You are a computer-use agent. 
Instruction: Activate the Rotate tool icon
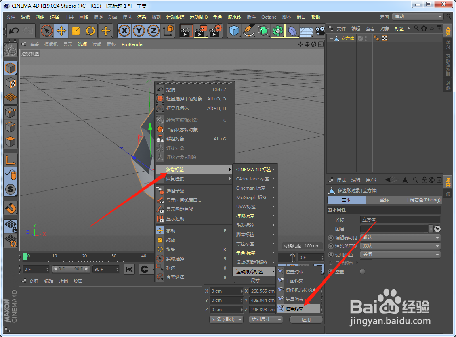[90, 31]
